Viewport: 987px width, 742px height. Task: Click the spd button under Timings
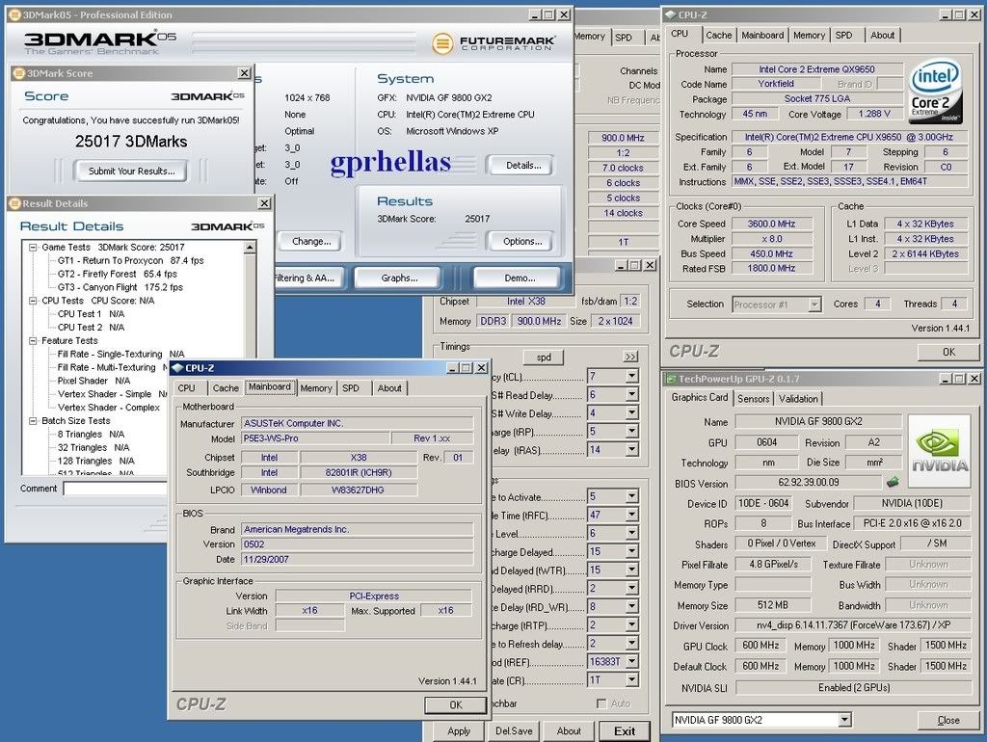(x=544, y=357)
